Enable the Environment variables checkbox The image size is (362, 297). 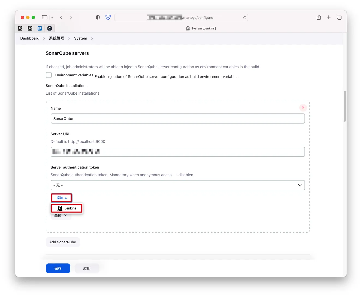pos(49,75)
